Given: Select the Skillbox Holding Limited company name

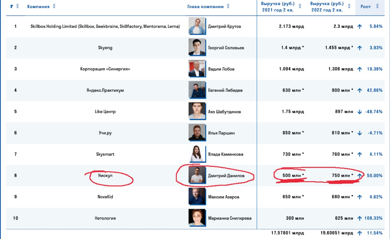Looking at the screenshot, I should click(105, 27).
